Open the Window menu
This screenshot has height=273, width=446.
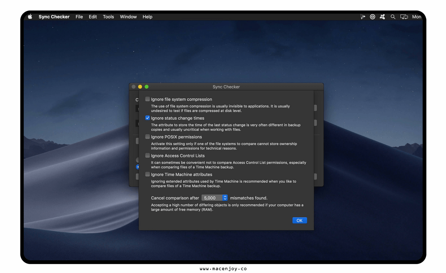pos(128,17)
